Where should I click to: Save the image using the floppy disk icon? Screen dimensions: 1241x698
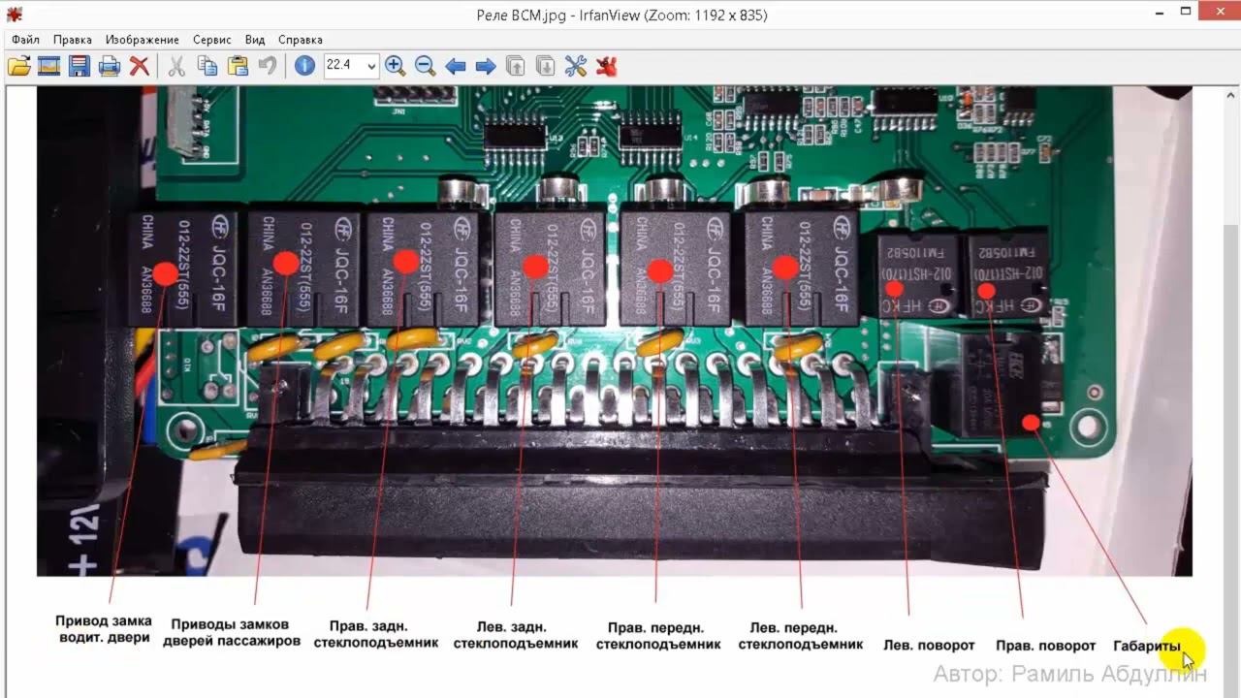(80, 66)
